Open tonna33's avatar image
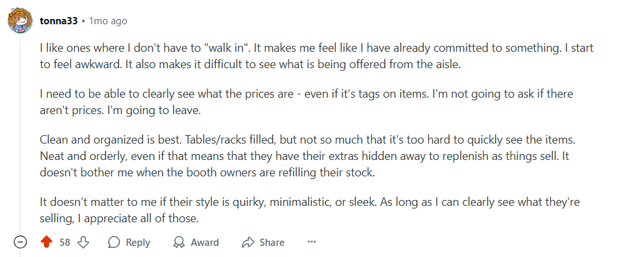This screenshot has width=619, height=257. click(20, 20)
